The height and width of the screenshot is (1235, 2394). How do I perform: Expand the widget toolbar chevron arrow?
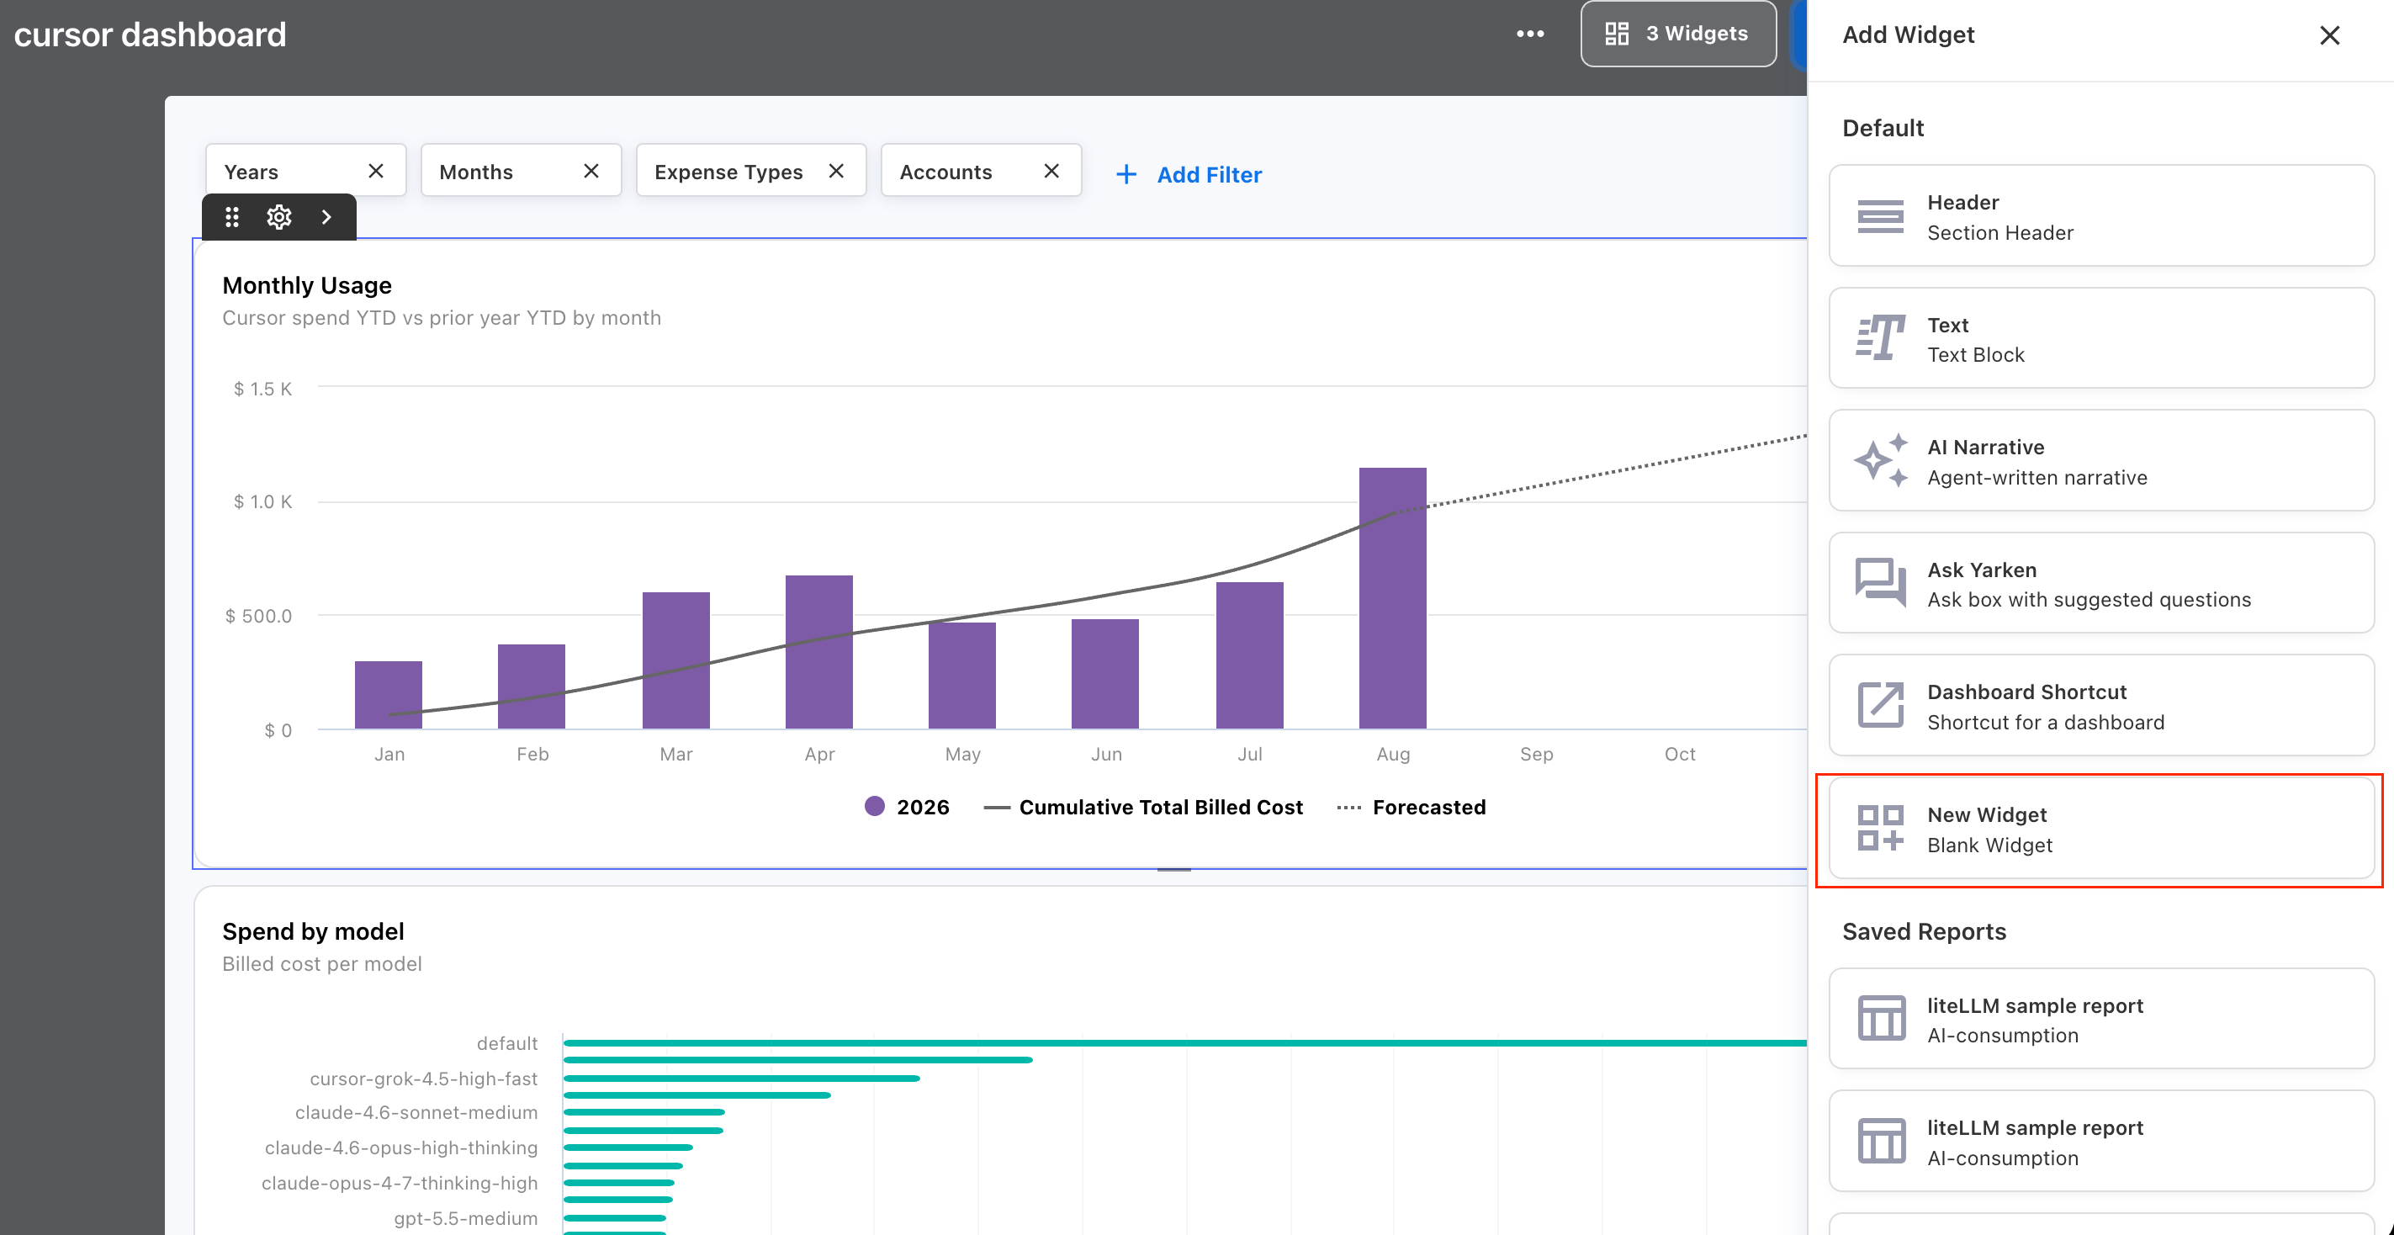tap(326, 217)
